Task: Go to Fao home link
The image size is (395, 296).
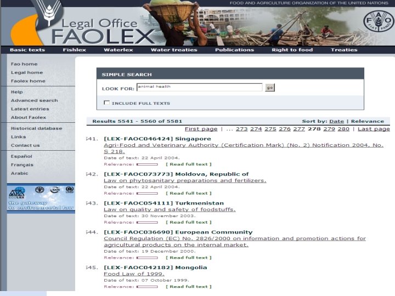Action: [x=24, y=64]
